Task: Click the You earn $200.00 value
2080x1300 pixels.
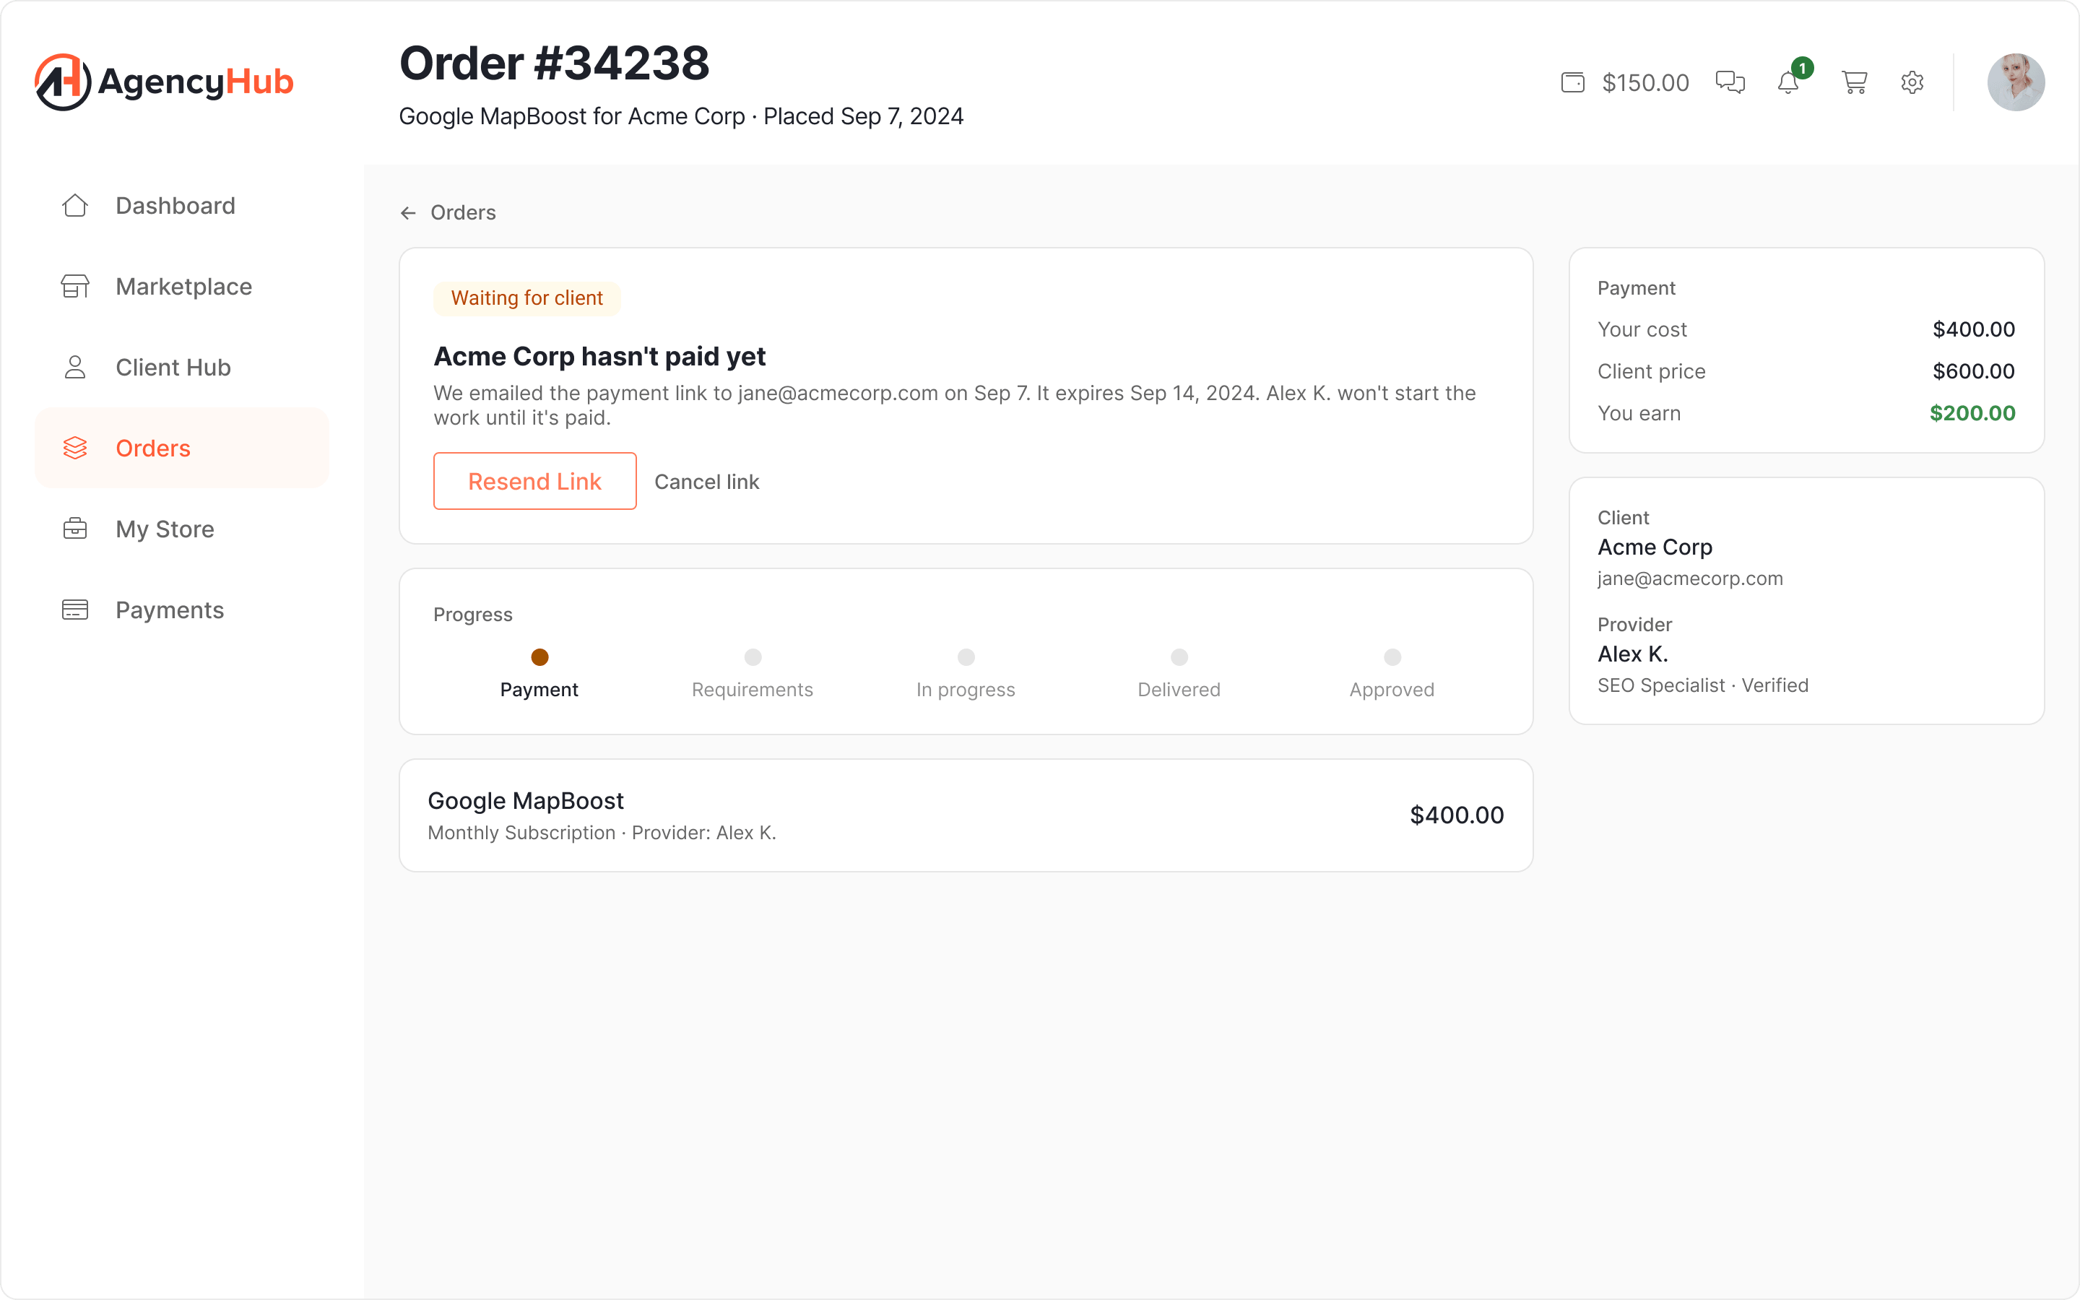Action: pos(1972,412)
